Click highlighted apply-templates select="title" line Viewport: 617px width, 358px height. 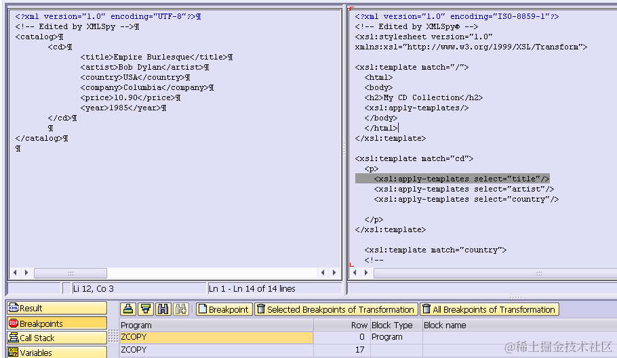click(452, 179)
